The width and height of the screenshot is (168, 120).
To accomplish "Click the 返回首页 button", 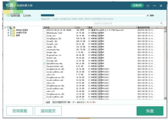I will click(48, 111).
